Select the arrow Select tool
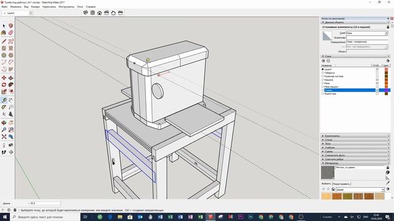Viewport: 394px width, 221px height. [x=4, y=26]
